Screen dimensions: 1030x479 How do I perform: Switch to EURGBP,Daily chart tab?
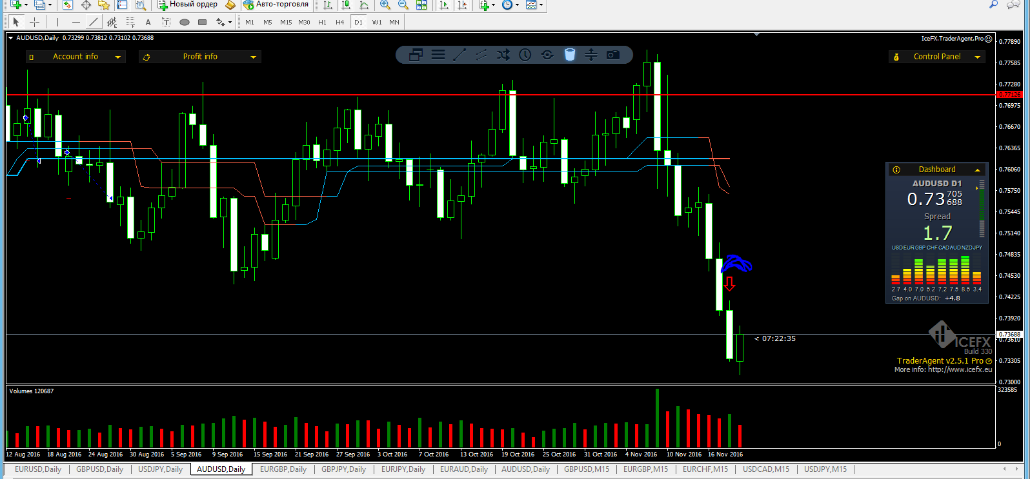[x=283, y=469]
